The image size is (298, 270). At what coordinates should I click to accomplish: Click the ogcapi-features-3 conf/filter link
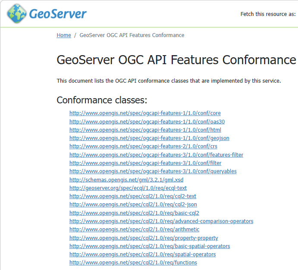click(x=145, y=163)
